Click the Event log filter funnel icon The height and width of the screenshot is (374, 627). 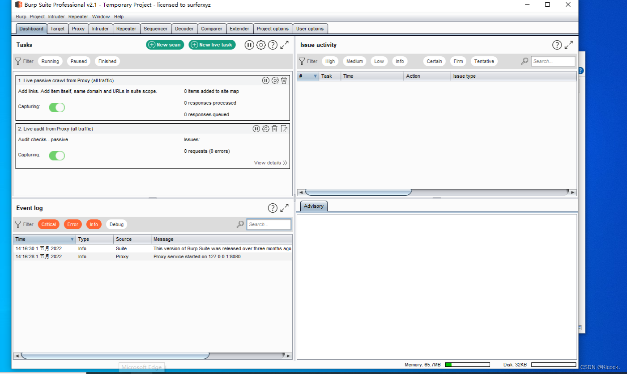pos(18,224)
